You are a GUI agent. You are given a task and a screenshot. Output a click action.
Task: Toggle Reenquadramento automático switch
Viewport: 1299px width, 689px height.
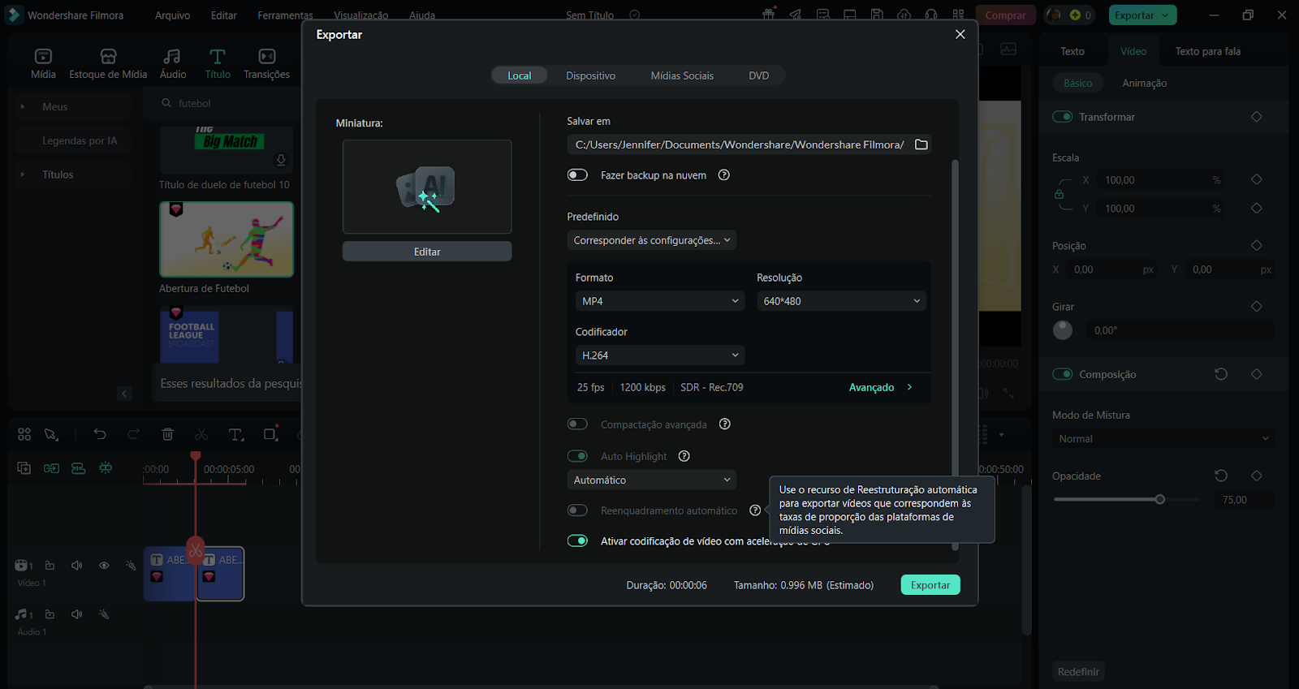coord(577,510)
